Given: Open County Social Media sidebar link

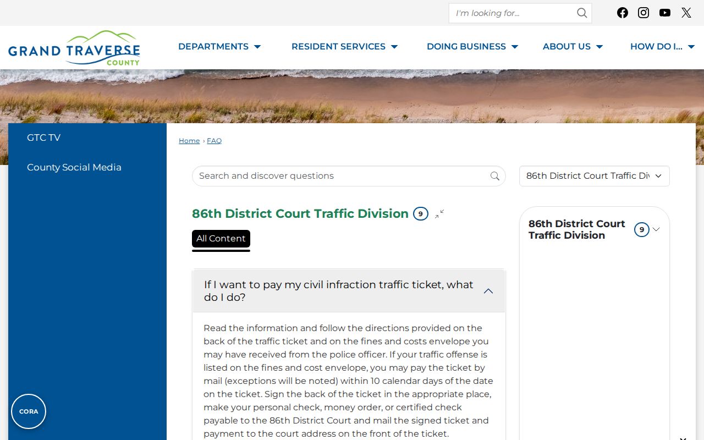Looking at the screenshot, I should [x=74, y=167].
